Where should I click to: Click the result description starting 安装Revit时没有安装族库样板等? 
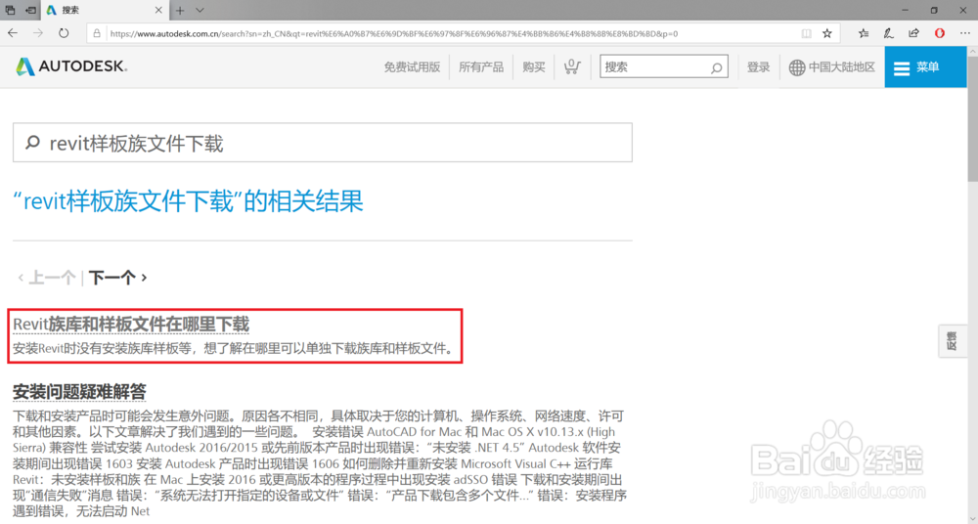point(234,349)
